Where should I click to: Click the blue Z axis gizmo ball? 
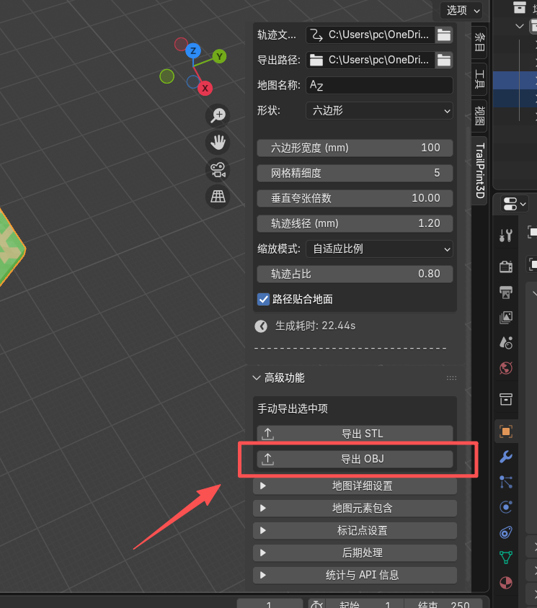(193, 51)
